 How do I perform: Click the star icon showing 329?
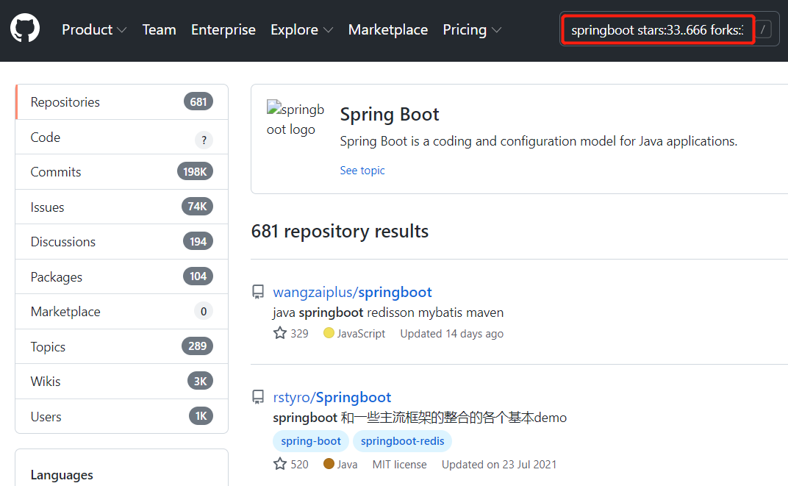(x=280, y=333)
